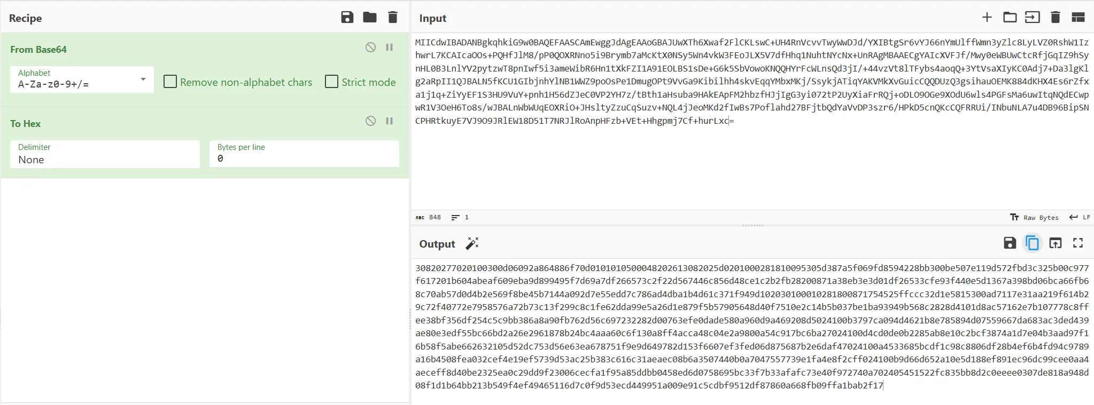Change input character encoding Raw Bytes
Screen dimensions: 1094x405
point(1034,217)
